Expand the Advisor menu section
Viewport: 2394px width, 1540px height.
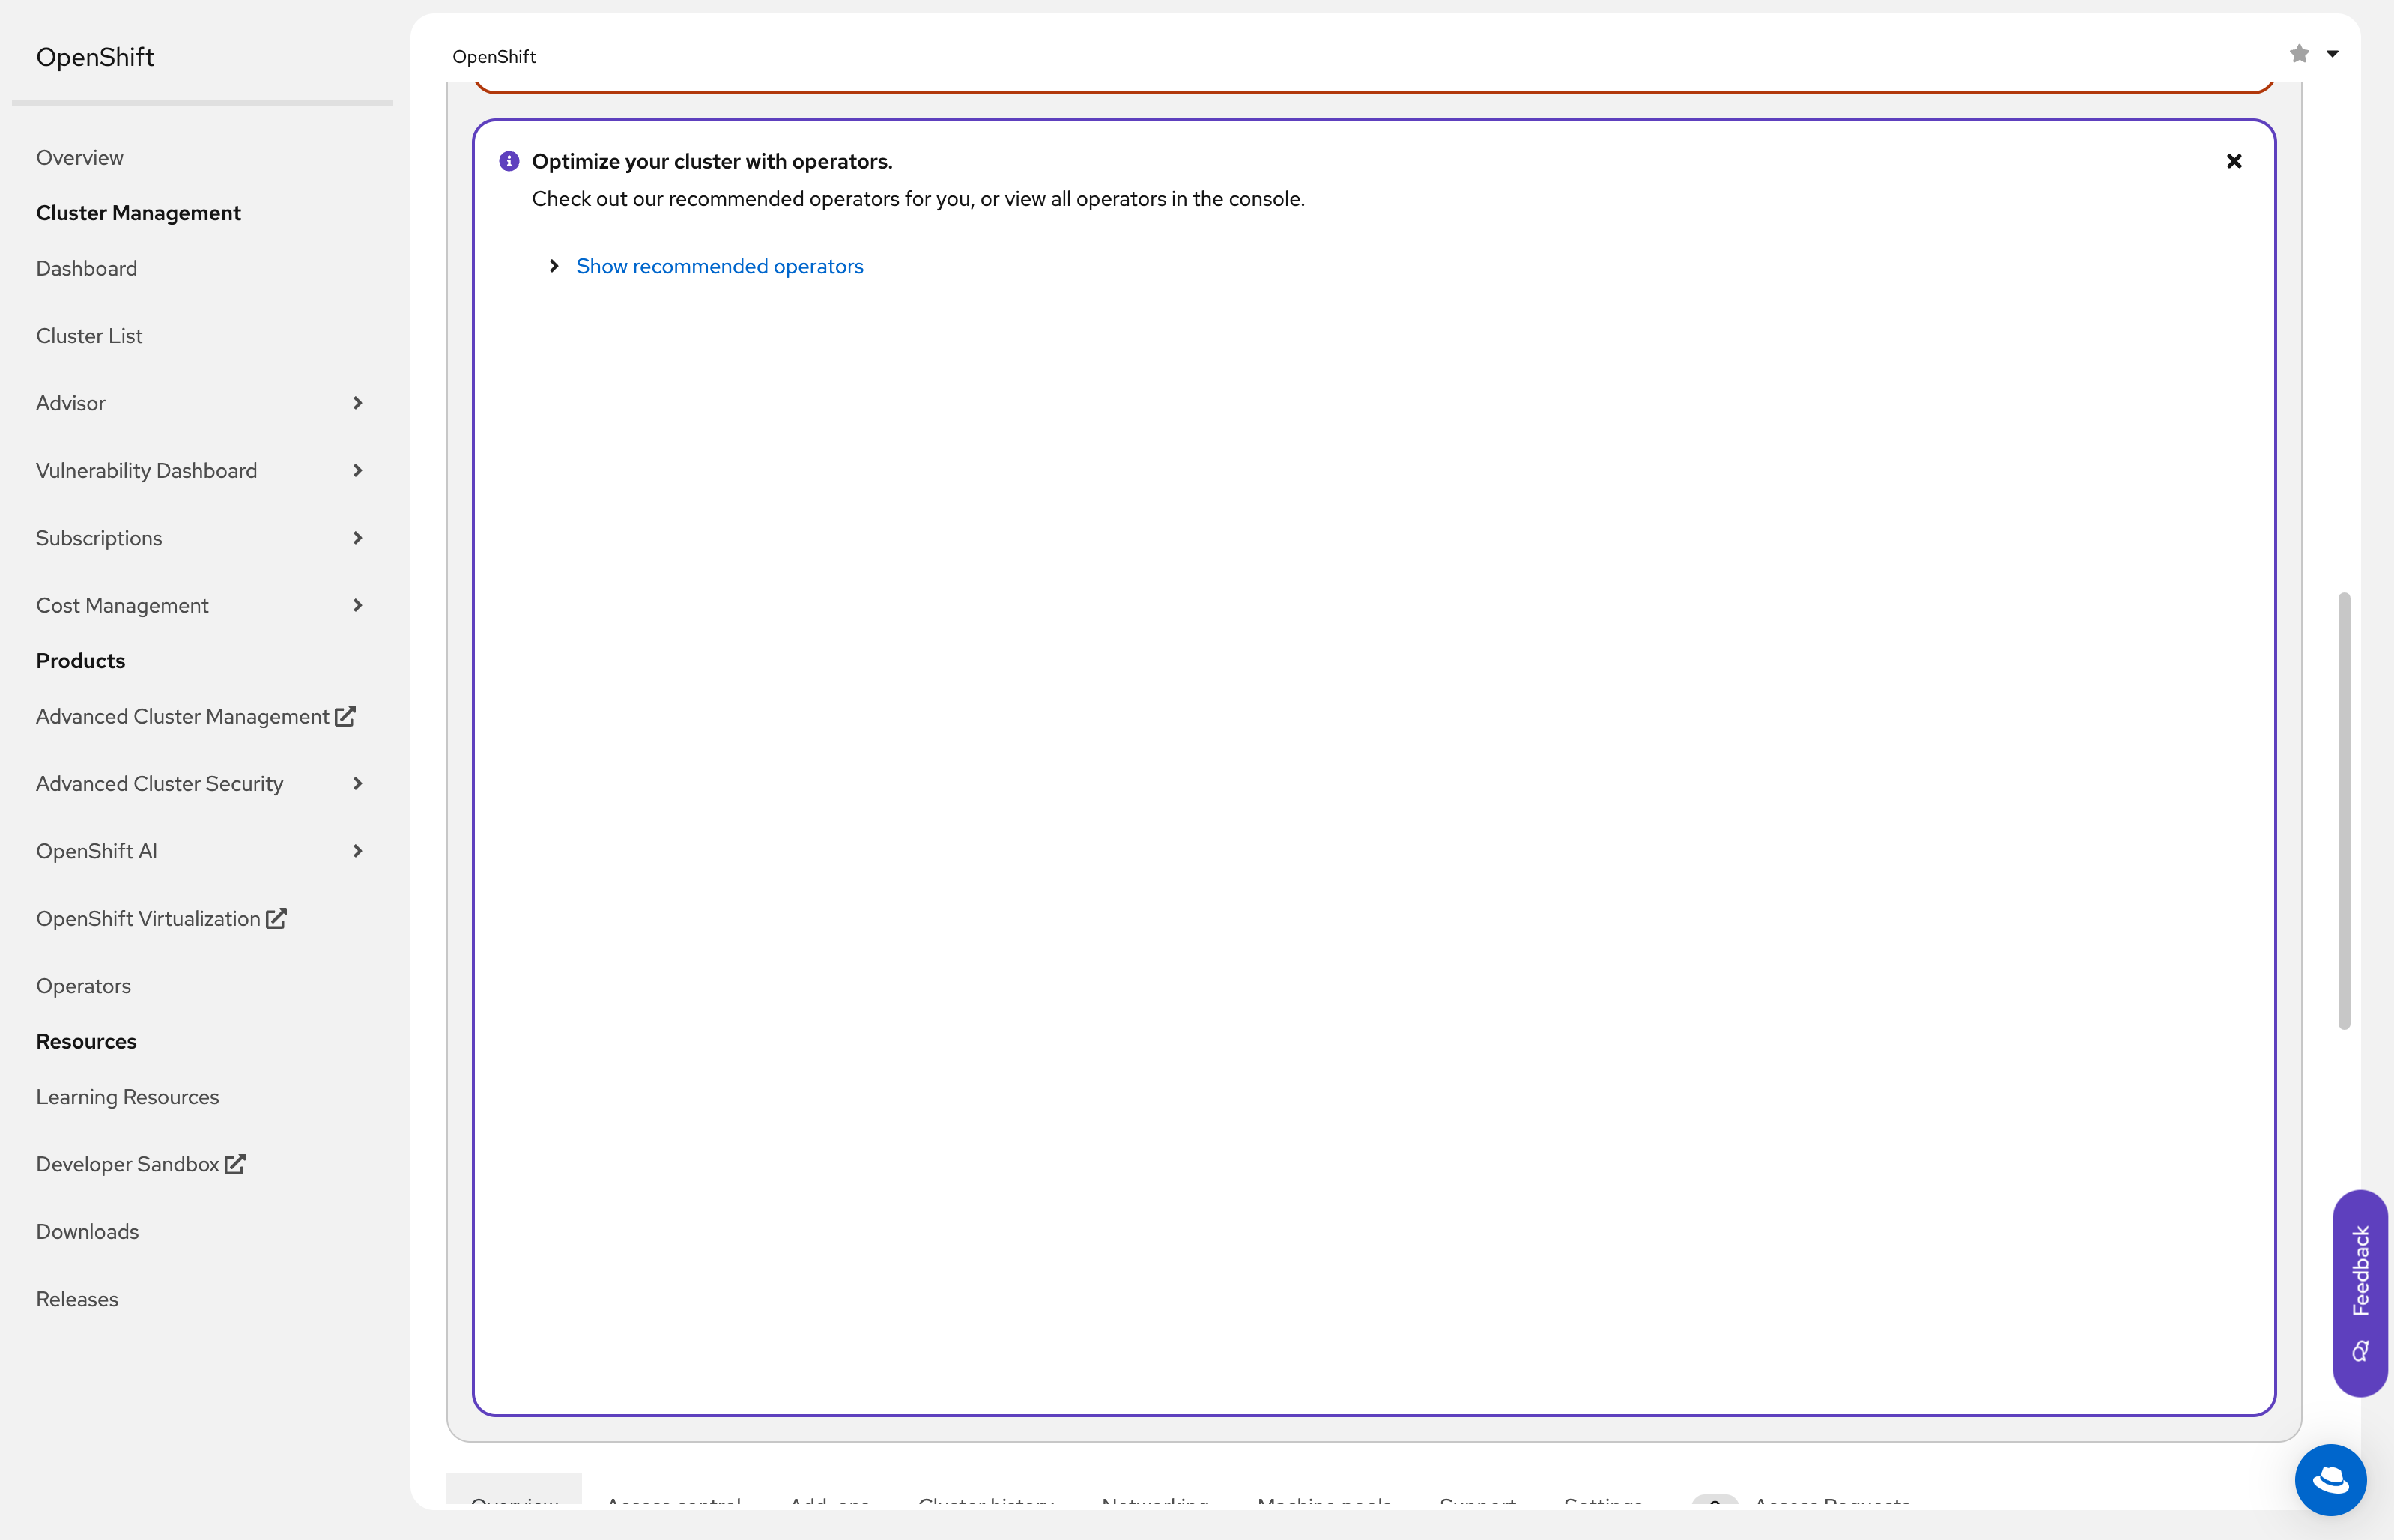pyautogui.click(x=357, y=403)
